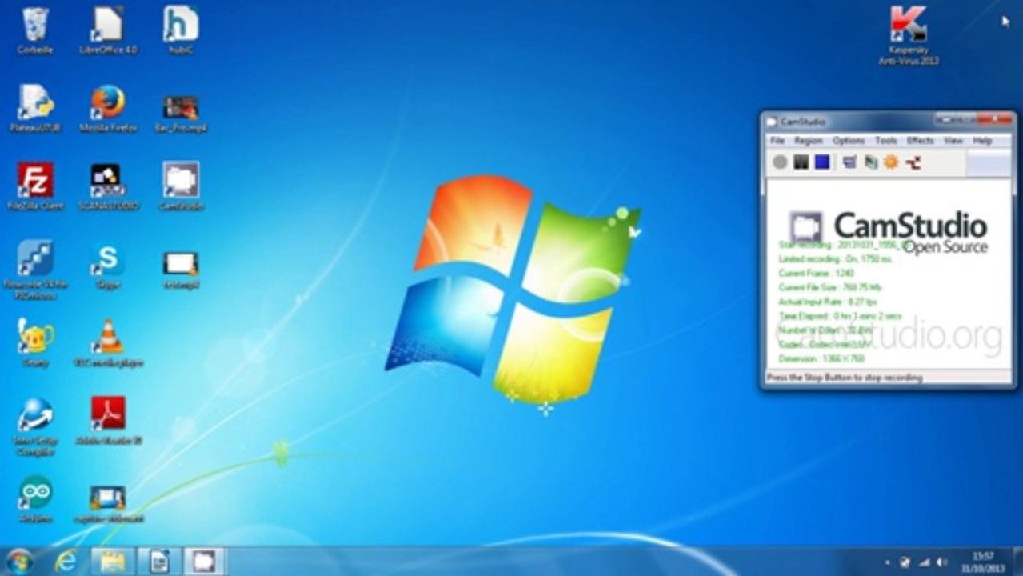This screenshot has height=576, width=1023.
Task: Select the VLC media player shortcut
Action: [108, 342]
